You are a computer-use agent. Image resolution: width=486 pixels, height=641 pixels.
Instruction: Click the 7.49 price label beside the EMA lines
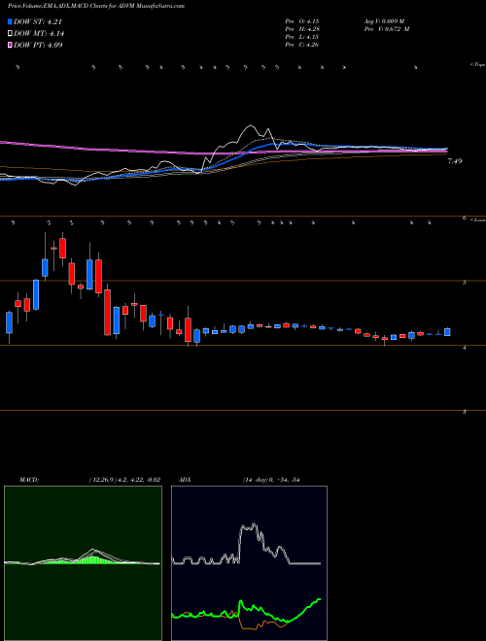[455, 161]
